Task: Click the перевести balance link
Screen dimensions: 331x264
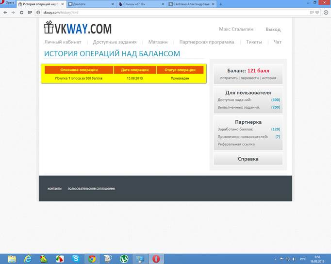Action: (249, 78)
